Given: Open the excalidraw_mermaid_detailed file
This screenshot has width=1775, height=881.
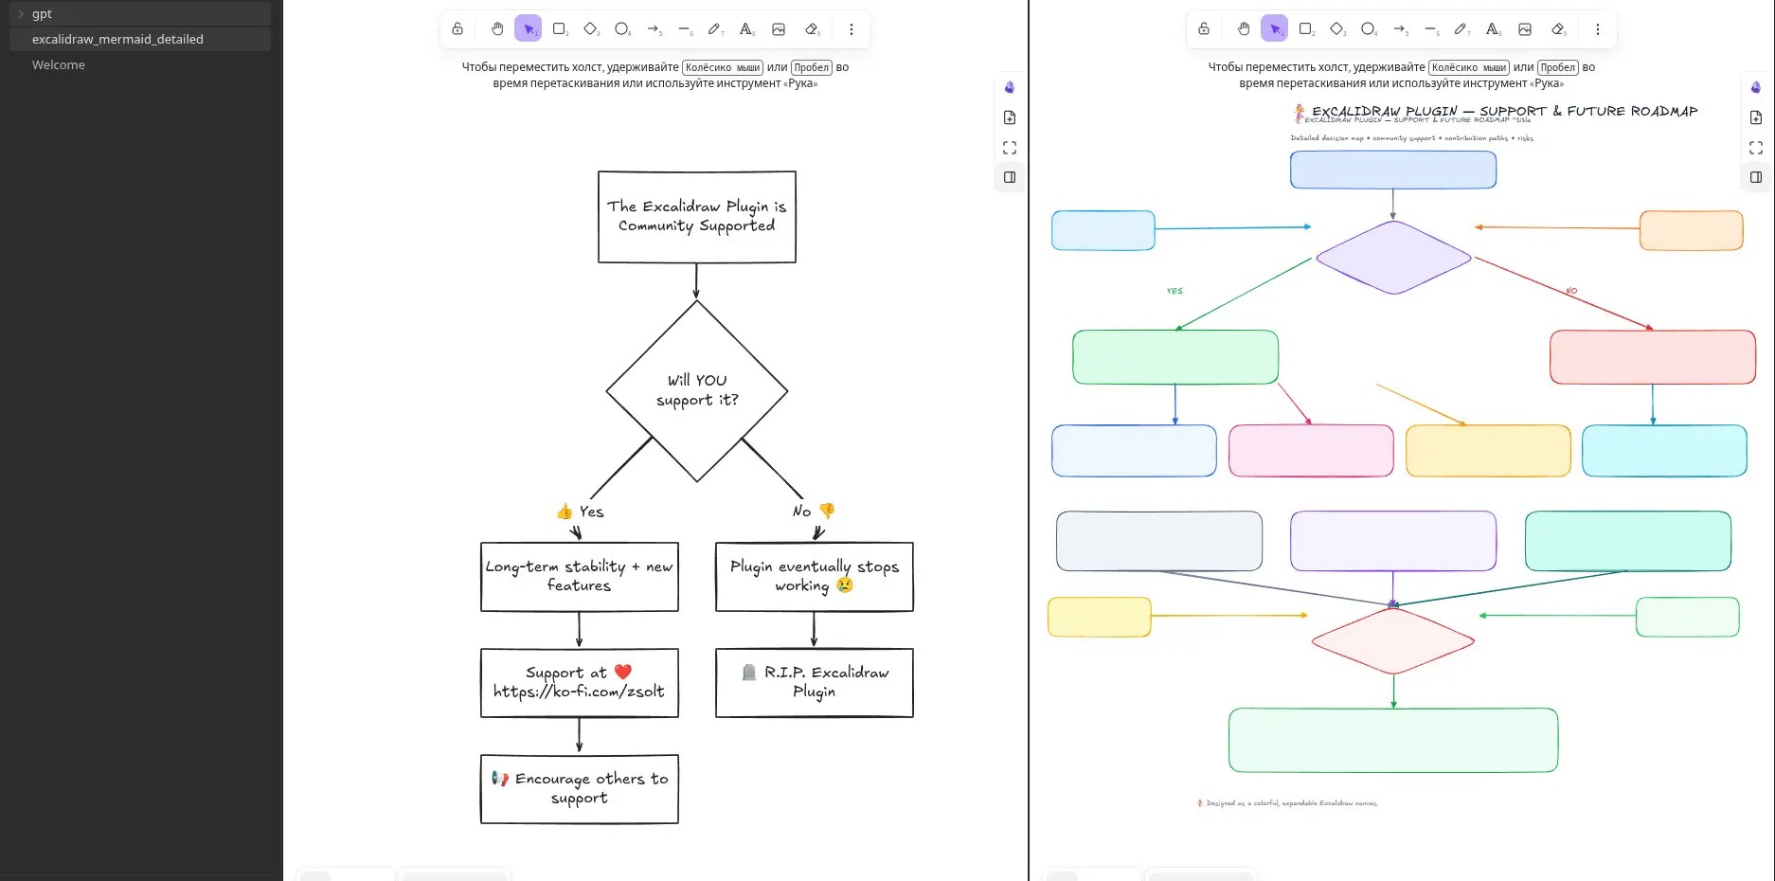Looking at the screenshot, I should point(140,39).
